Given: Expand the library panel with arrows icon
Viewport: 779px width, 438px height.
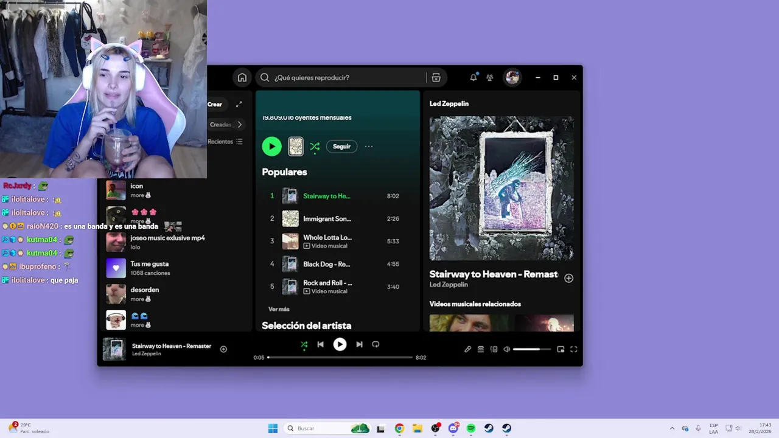Looking at the screenshot, I should pos(239,104).
